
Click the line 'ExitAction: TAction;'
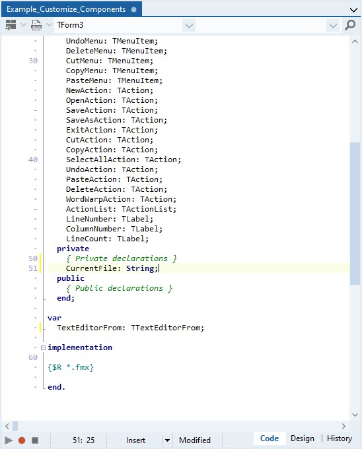(112, 130)
